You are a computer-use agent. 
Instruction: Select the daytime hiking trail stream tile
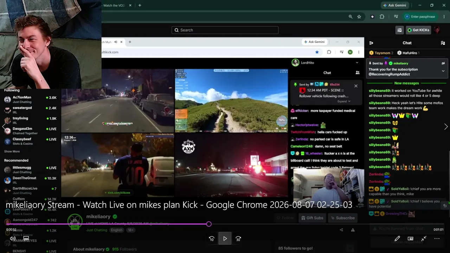(231, 100)
